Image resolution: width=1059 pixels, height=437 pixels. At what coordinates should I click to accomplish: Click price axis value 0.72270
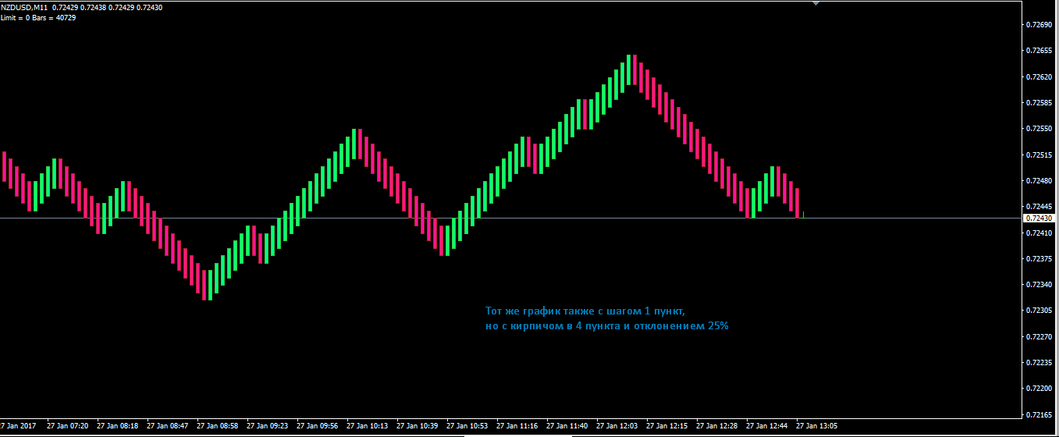[1039, 337]
